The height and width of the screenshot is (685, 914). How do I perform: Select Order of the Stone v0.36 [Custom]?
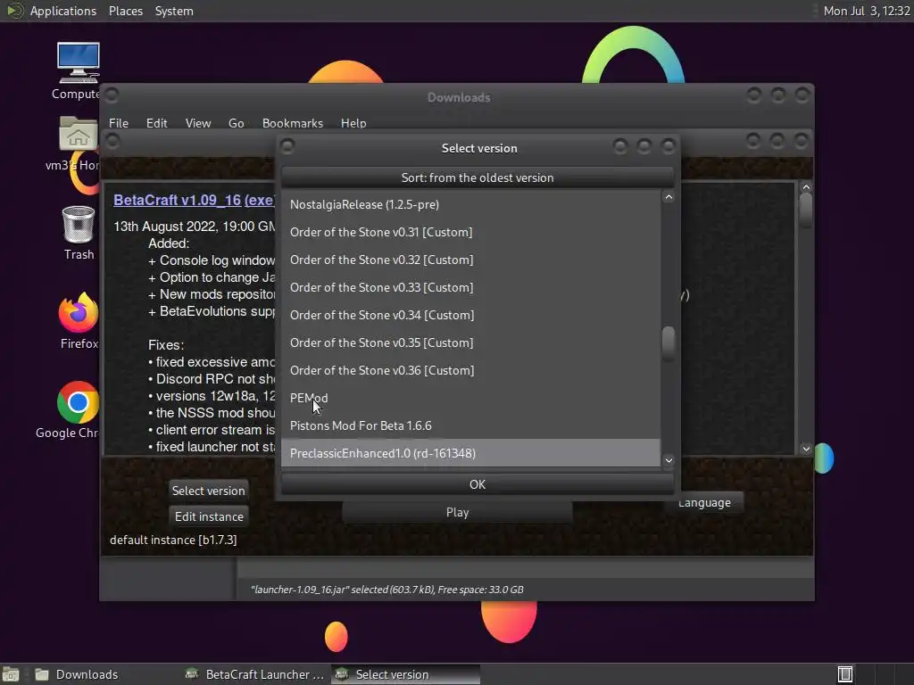coord(470,370)
